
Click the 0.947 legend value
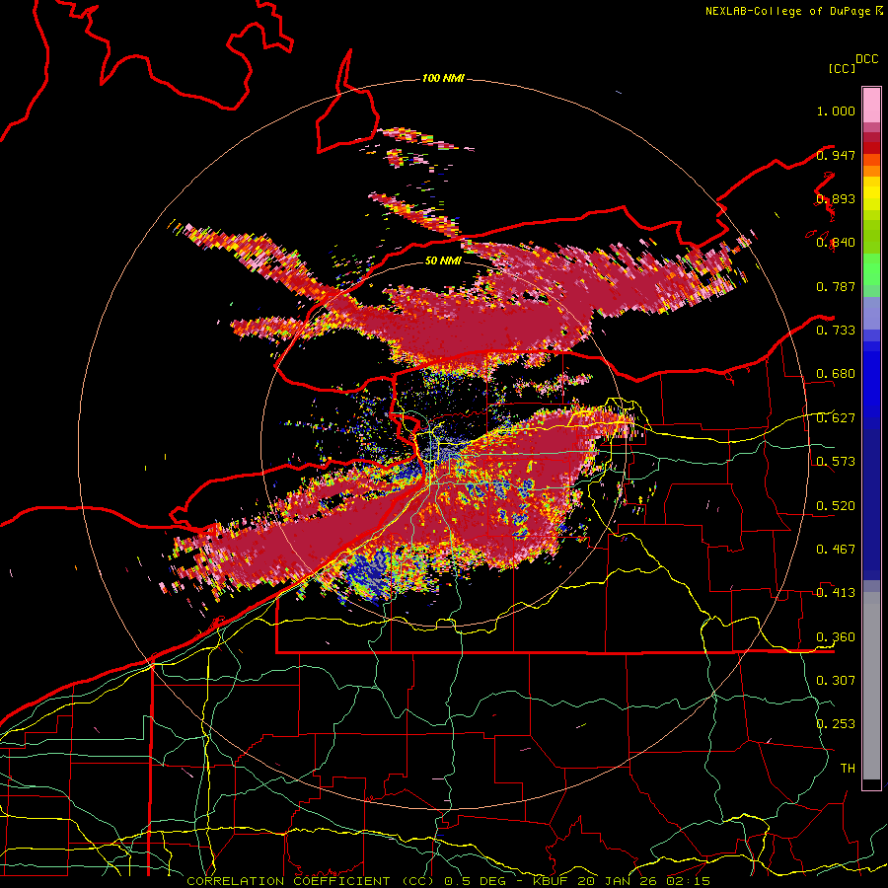pyautogui.click(x=836, y=155)
